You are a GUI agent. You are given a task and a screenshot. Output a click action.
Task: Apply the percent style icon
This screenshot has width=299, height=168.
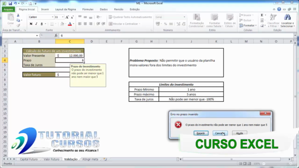coord(165,24)
